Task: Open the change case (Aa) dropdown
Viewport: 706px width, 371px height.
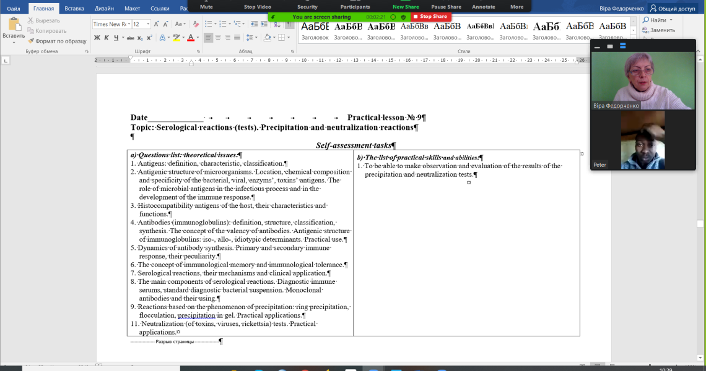Action: click(180, 24)
